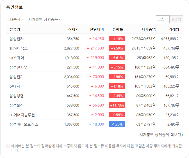Switch to the 코스닥 tab
Image resolution: width=189 pixels, height=158 pixels.
point(176,19)
